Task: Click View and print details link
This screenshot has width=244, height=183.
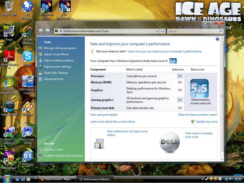Action: point(104,115)
